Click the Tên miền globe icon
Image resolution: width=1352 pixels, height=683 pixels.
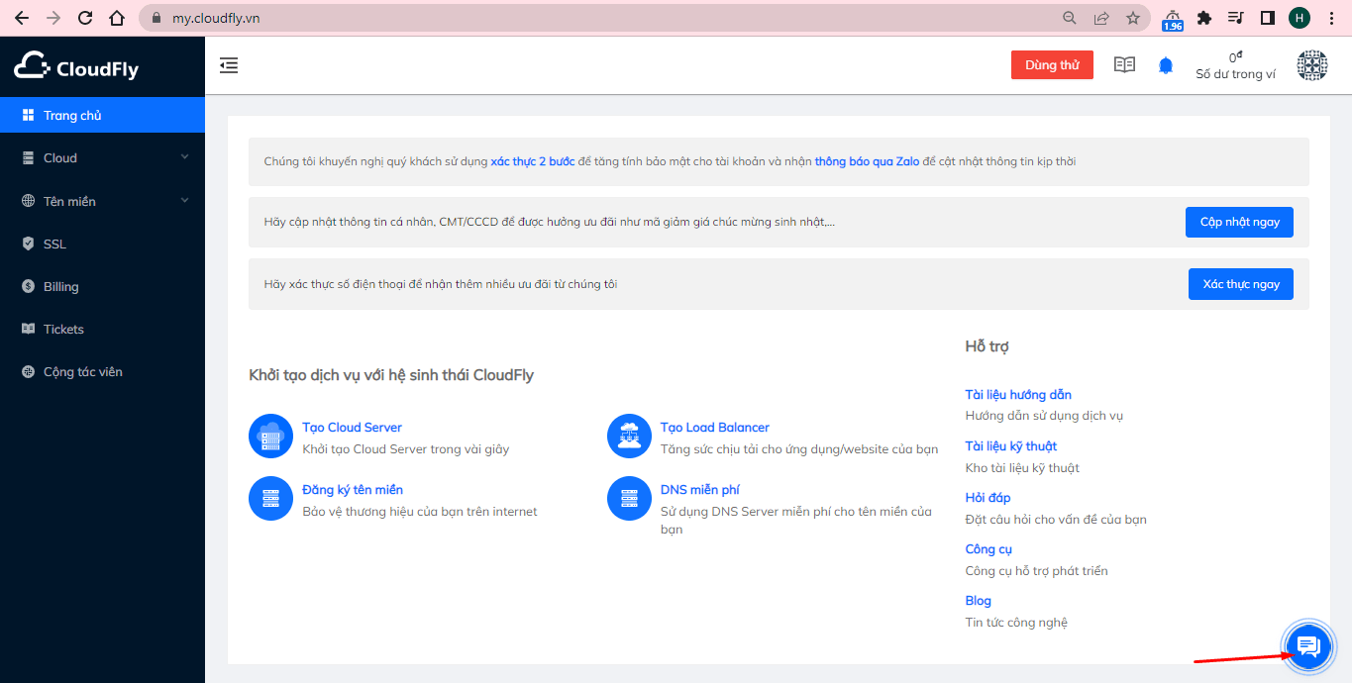pyautogui.click(x=28, y=201)
